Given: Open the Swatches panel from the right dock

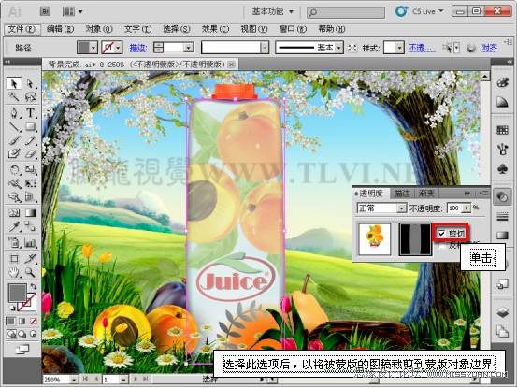Looking at the screenshot, I should pos(502,130).
